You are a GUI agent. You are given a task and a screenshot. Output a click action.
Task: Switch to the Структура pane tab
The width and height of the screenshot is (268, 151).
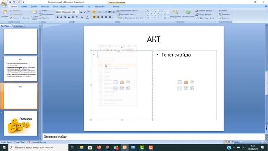18,26
